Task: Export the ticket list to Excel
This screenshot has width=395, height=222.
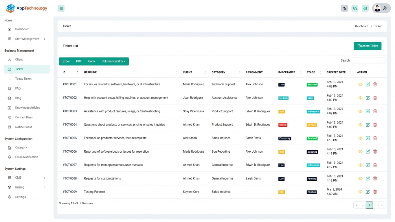Action: [66, 61]
